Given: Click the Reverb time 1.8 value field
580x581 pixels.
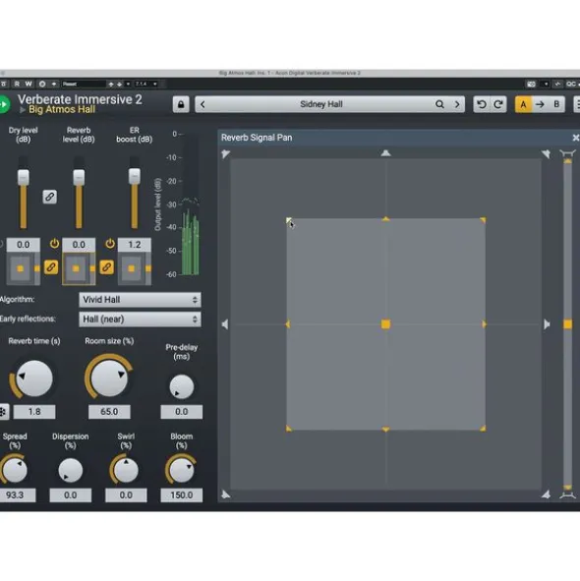Looking at the screenshot, I should tap(34, 412).
